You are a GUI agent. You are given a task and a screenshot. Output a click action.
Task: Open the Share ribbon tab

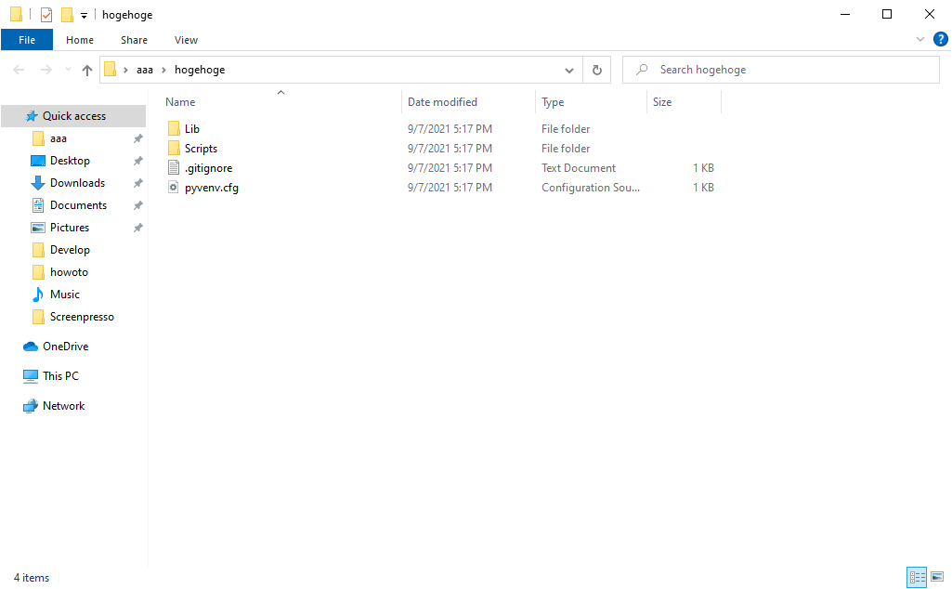point(134,40)
